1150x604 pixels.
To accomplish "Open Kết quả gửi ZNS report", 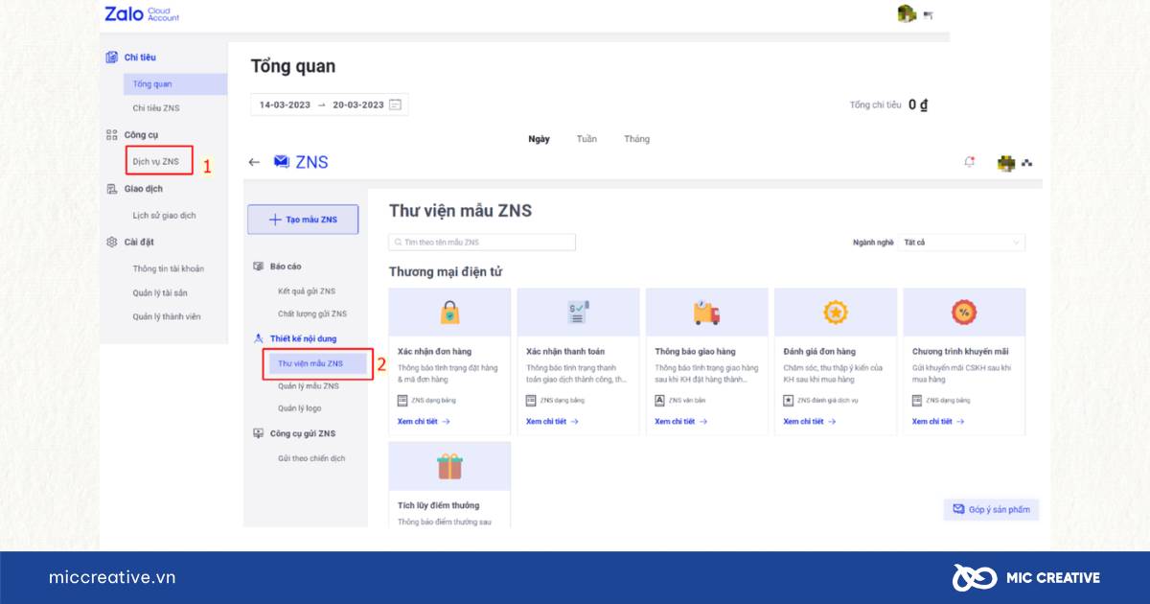I will (307, 290).
